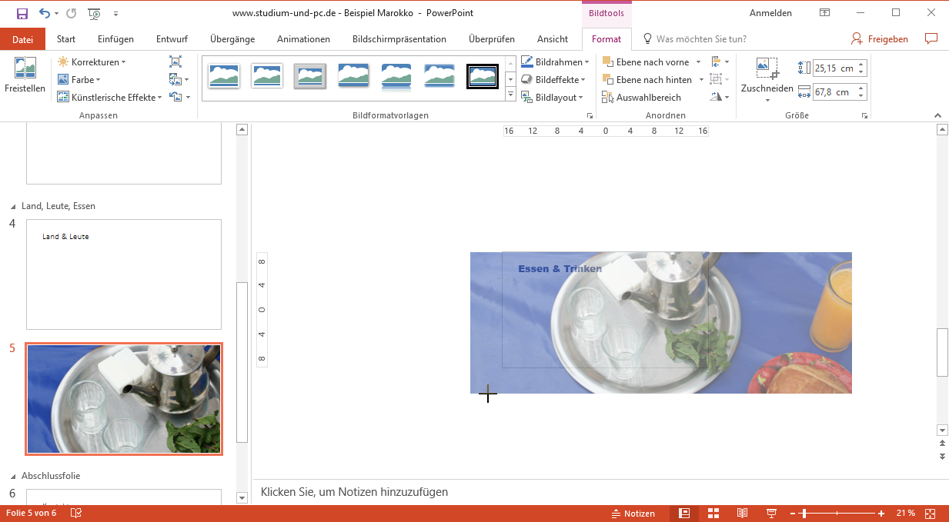The height and width of the screenshot is (522, 949).
Task: Open the comments speech-bubble icon
Action: [931, 39]
